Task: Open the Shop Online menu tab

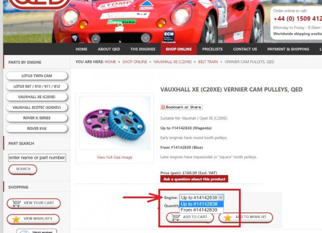Action: click(179, 49)
